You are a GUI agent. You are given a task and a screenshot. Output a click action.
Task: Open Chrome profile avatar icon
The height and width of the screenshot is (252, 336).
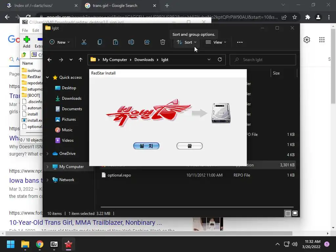[318, 17]
